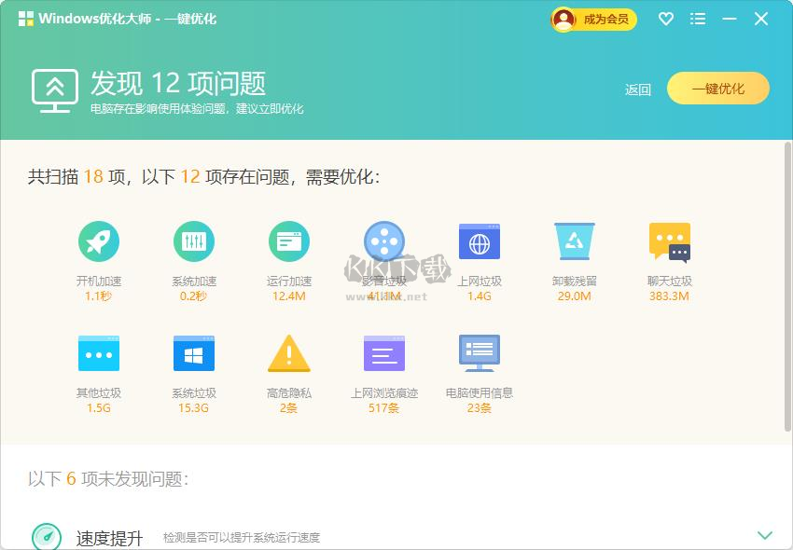Click the 23条 value under 电脑使用信息
Screen dimensions: 793x550
tap(479, 408)
